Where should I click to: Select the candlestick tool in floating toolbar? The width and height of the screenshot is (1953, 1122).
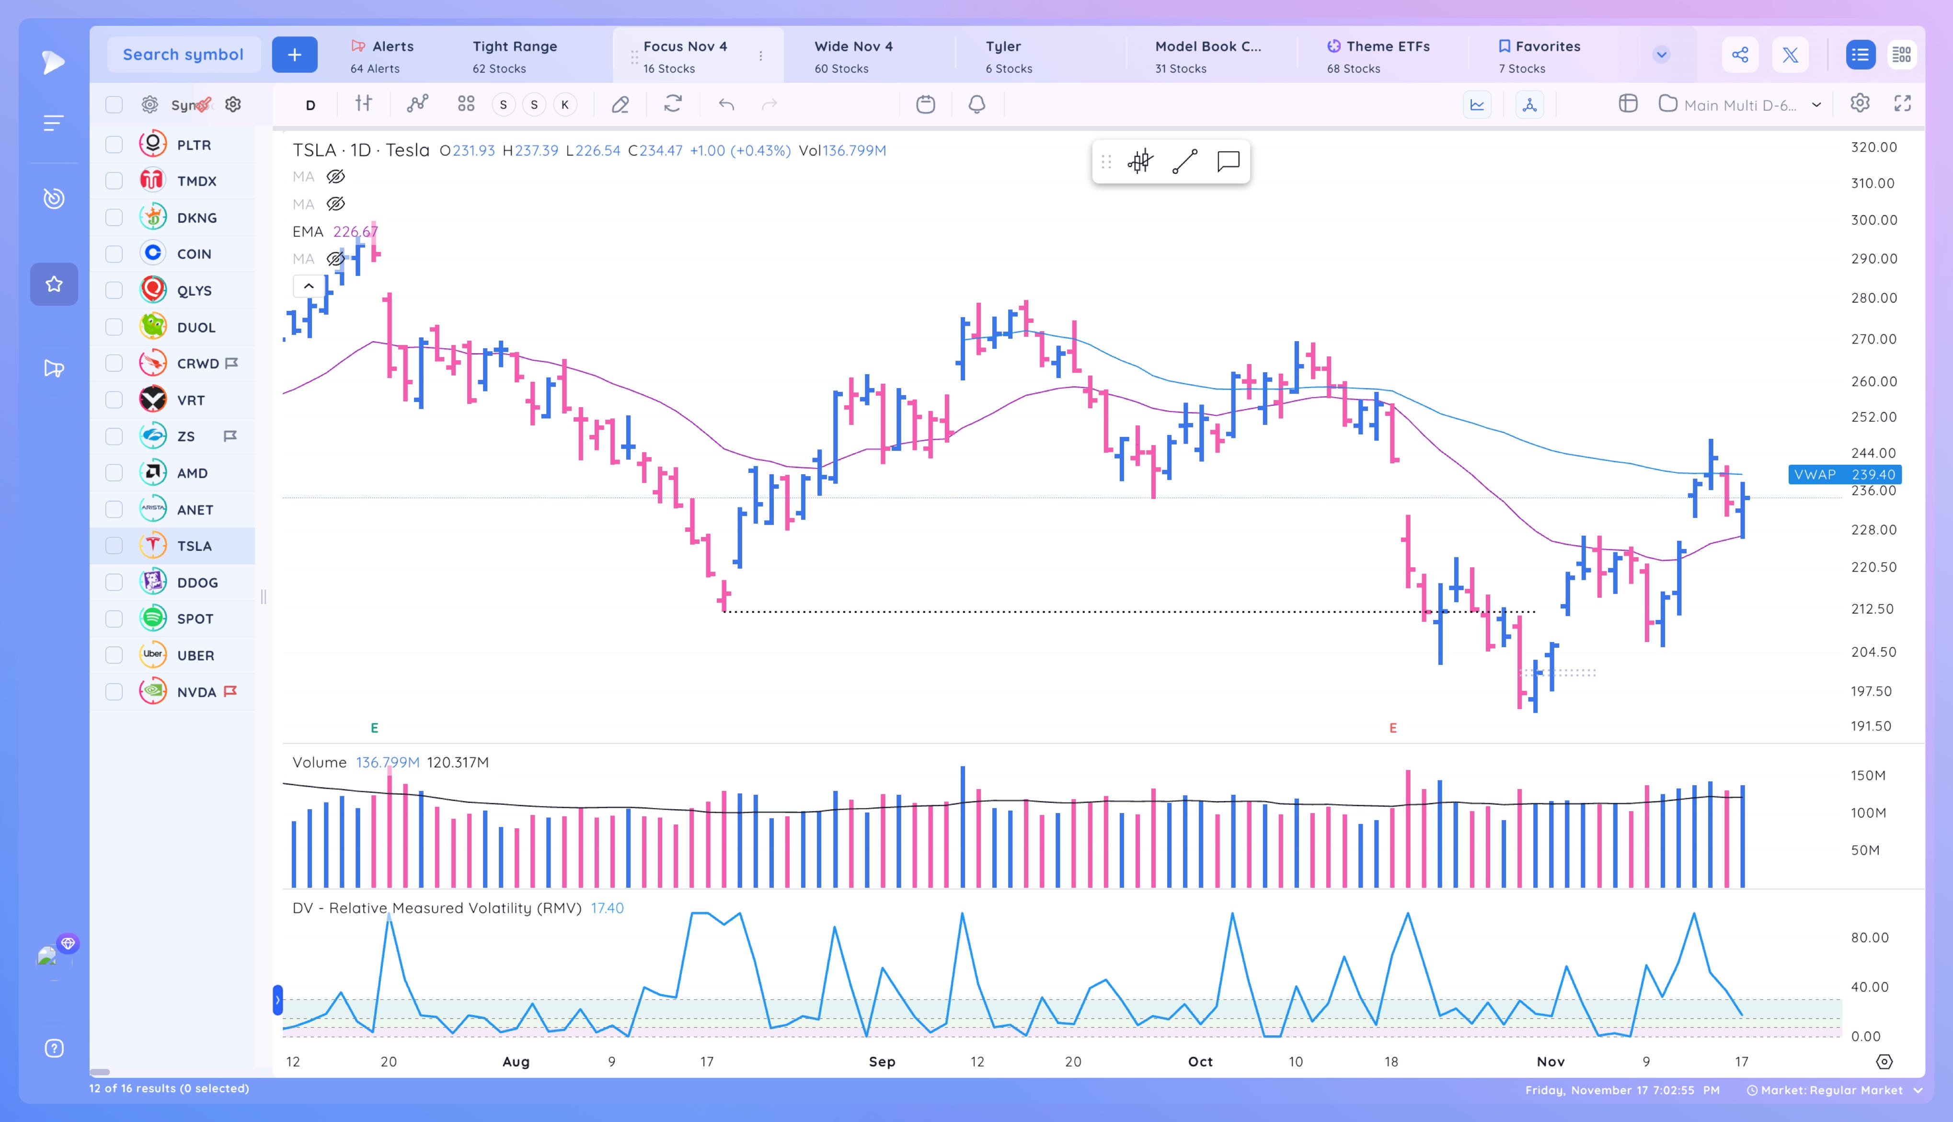tap(1141, 162)
